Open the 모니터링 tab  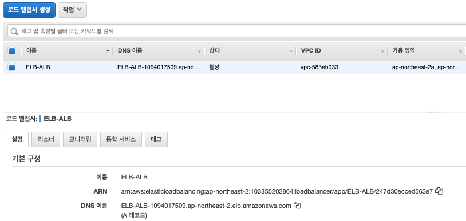(80, 139)
